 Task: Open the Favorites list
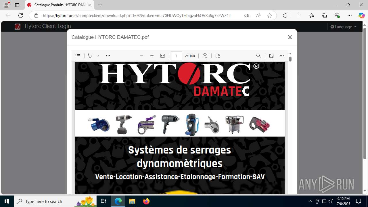[x=312, y=16]
